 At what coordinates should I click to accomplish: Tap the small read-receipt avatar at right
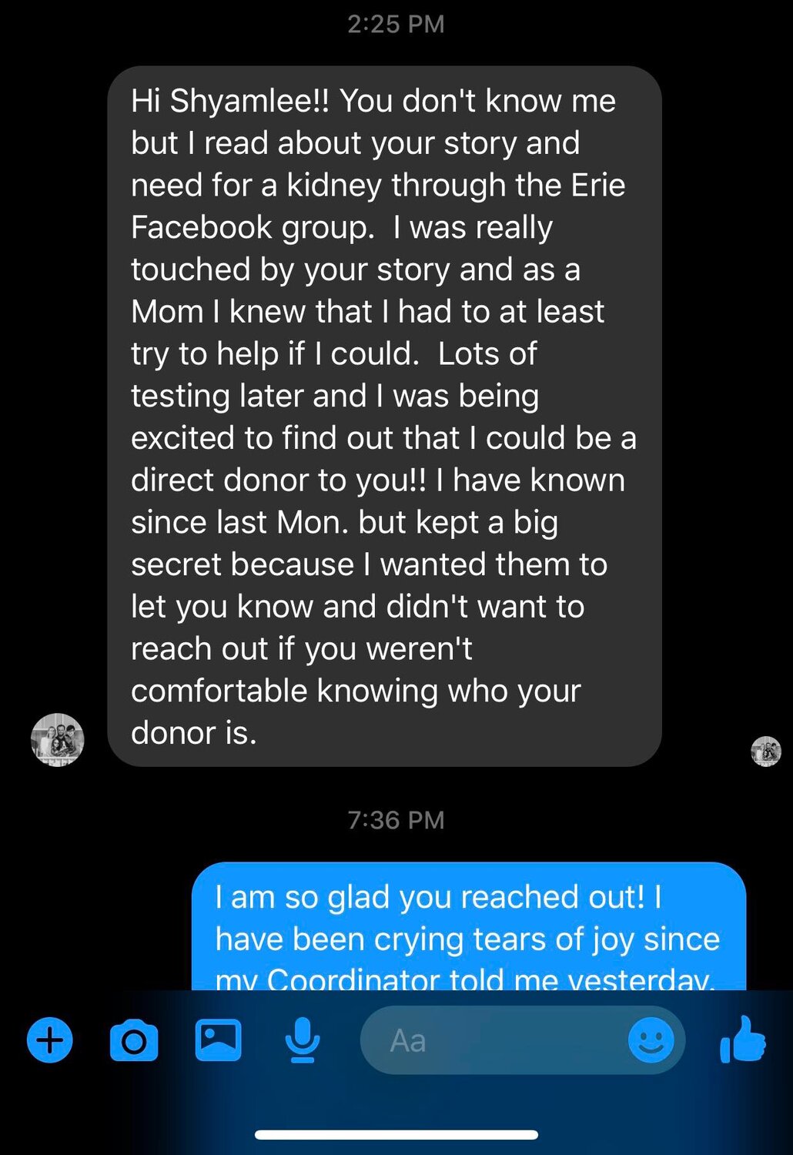coord(765,751)
